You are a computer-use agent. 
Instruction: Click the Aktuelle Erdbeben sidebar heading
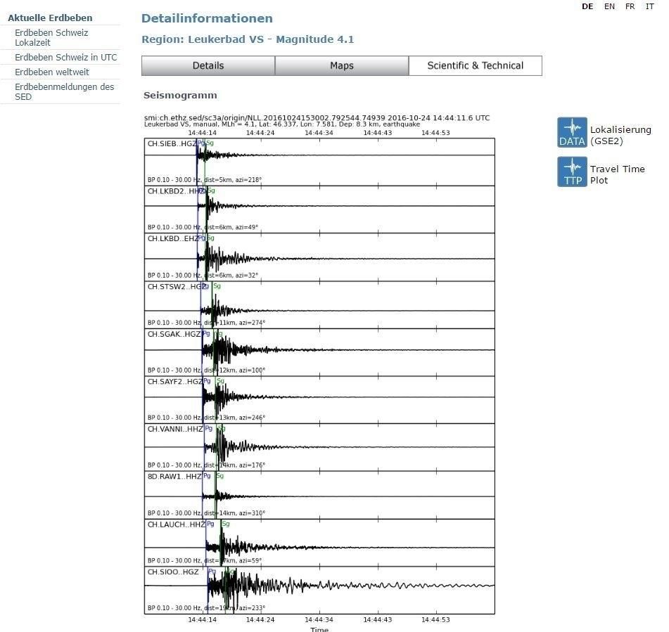[x=50, y=18]
